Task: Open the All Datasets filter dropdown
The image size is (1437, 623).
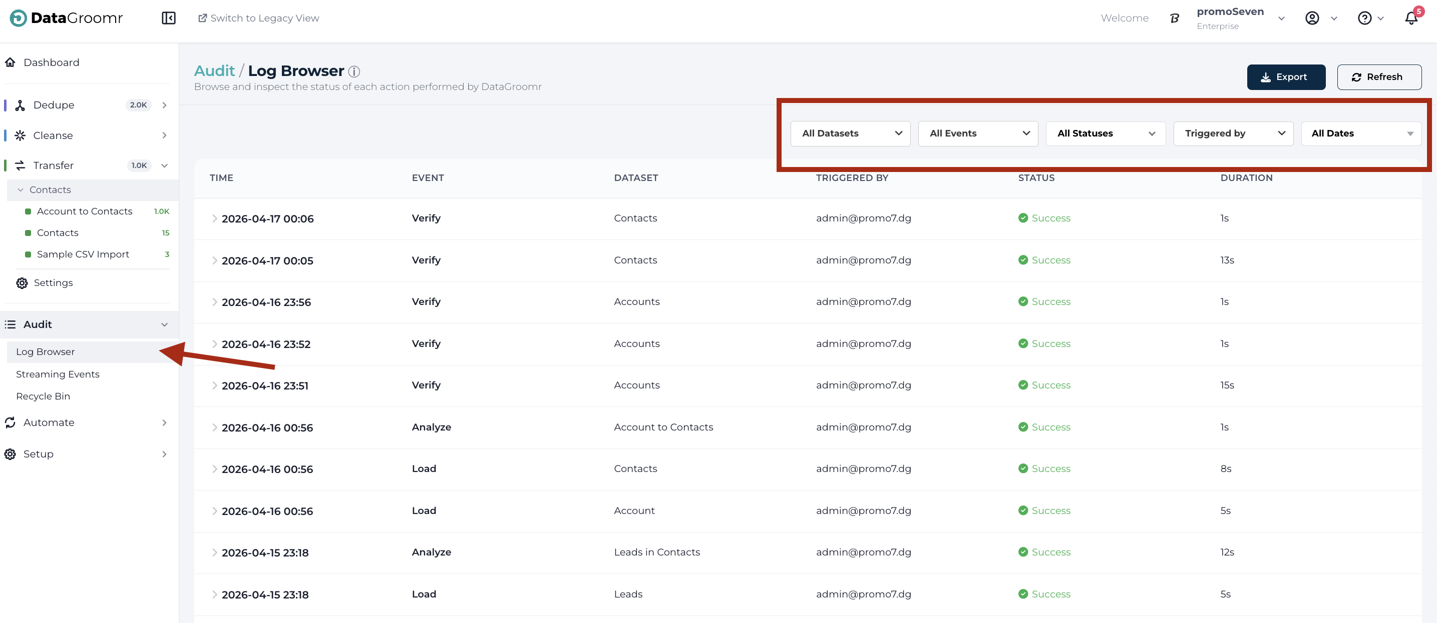Action: point(850,133)
